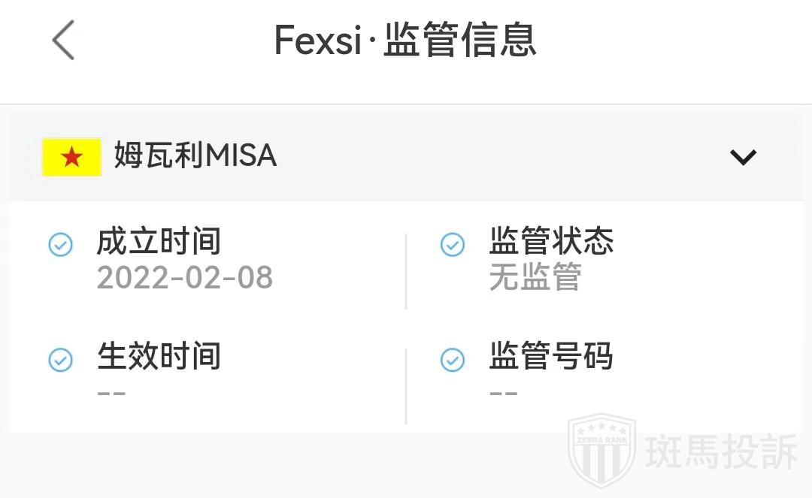
Task: Select the date 2022-02-08
Action: click(185, 277)
